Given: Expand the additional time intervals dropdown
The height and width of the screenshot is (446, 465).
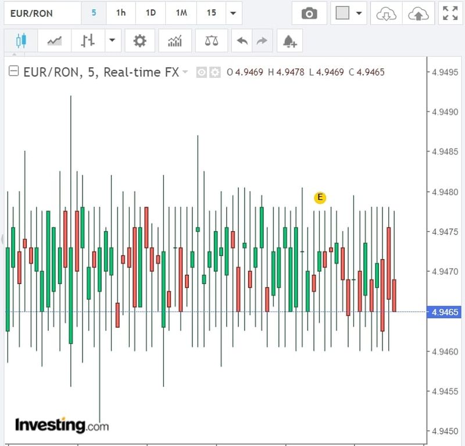Looking at the screenshot, I should tap(233, 13).
